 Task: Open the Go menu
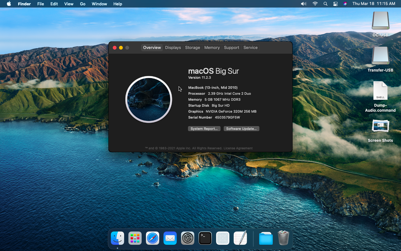coord(83,4)
